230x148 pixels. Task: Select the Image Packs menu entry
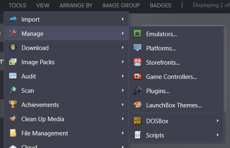point(67,62)
